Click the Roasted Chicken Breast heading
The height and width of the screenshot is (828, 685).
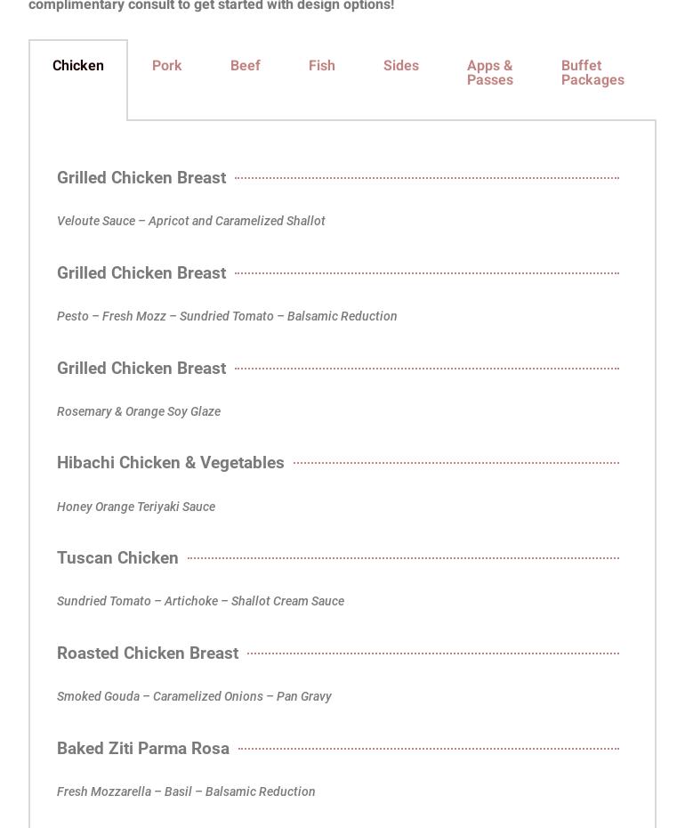coord(148,653)
